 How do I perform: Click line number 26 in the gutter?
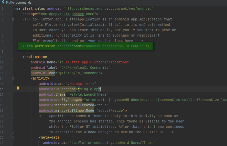pyautogui.click(x=2, y=143)
